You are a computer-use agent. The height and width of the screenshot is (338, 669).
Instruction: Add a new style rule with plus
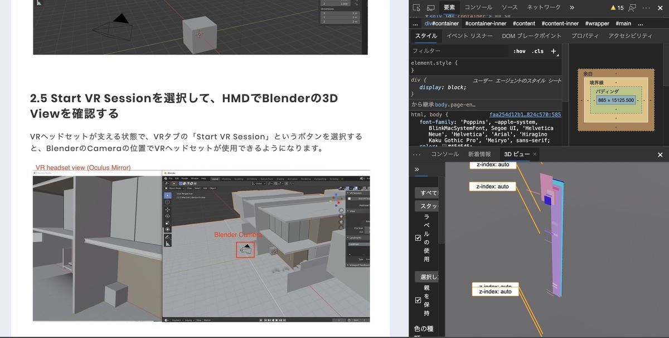[554, 51]
